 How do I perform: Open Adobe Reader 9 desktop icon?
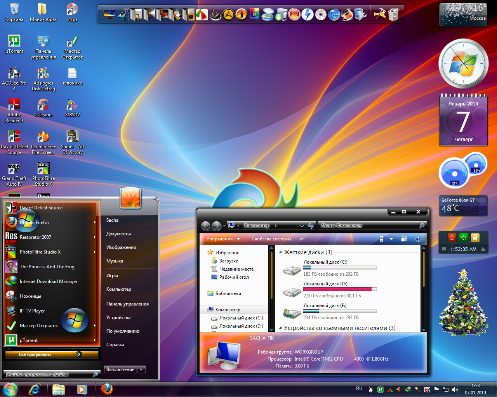[14, 110]
